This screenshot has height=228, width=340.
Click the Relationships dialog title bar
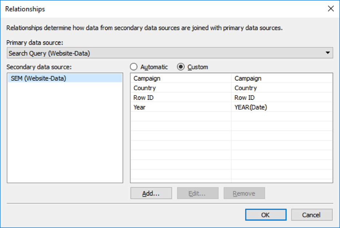tap(145, 9)
